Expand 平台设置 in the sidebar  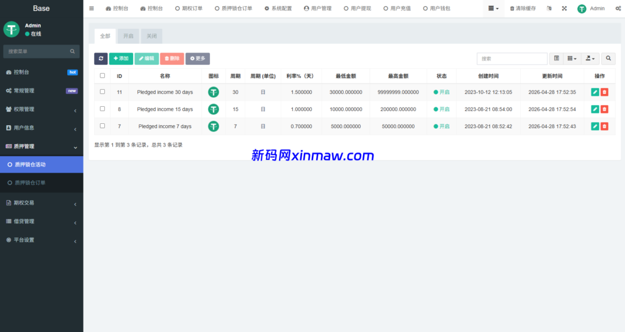(x=42, y=240)
